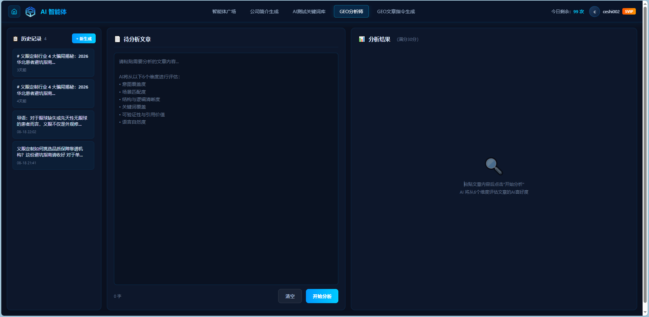Select the GEO分析师 tab
Screen dimensions: 649x317
[351, 11]
